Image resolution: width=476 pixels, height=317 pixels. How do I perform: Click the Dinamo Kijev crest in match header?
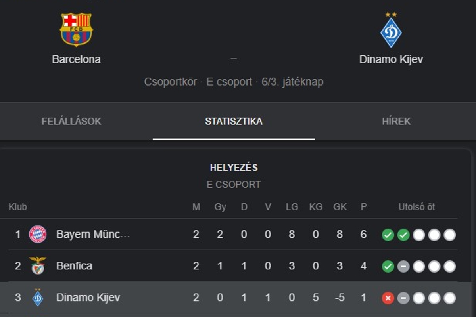(391, 32)
